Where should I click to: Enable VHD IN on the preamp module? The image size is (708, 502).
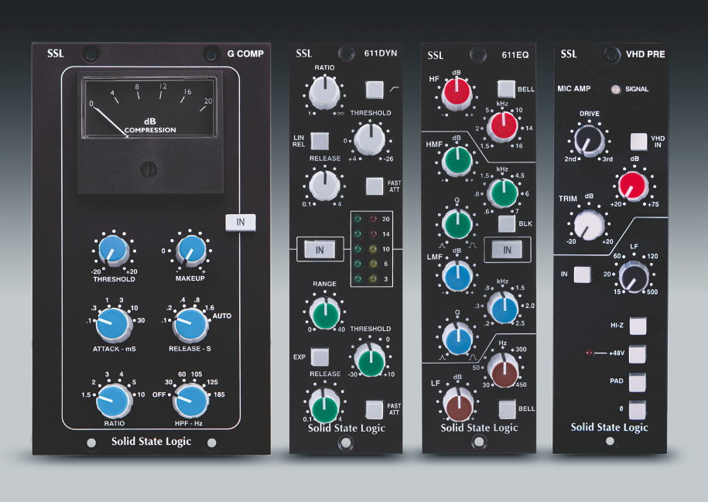point(639,142)
